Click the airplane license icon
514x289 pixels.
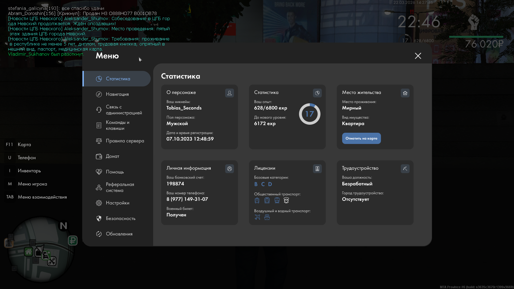(x=257, y=217)
